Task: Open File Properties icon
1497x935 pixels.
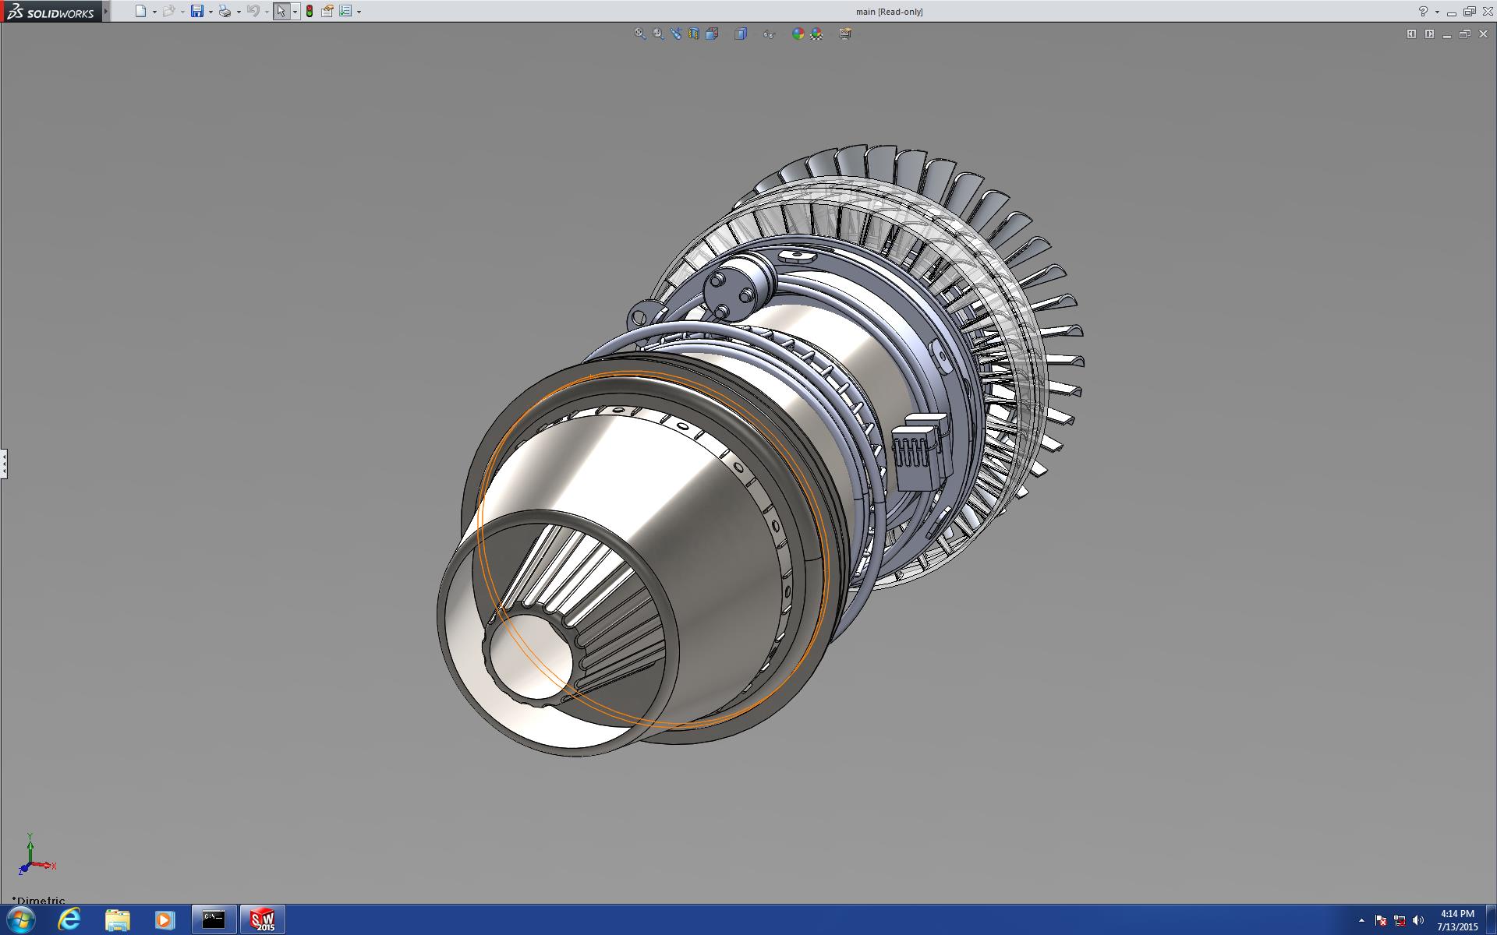Action: click(x=327, y=11)
